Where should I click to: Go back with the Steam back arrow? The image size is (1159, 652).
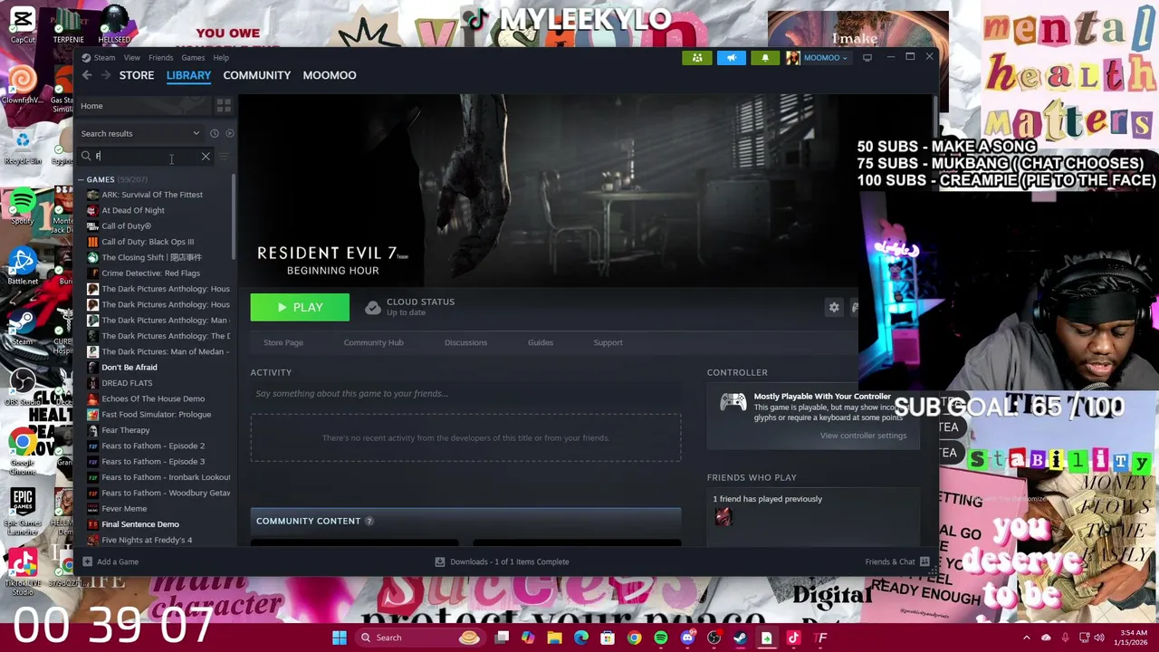tap(87, 75)
